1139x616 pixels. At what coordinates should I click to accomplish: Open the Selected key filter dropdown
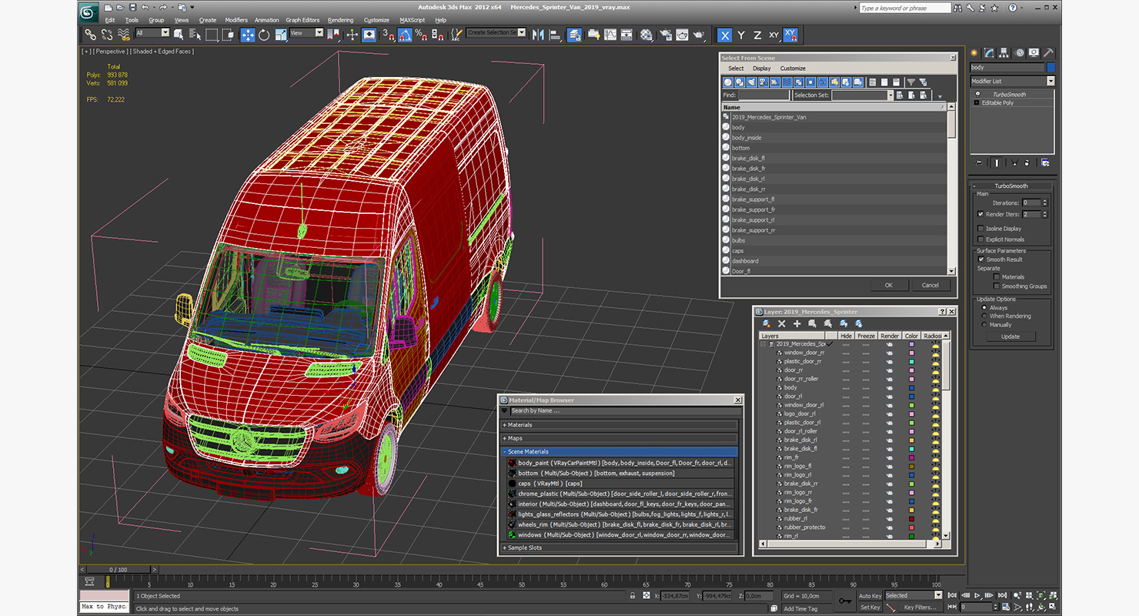pos(913,595)
